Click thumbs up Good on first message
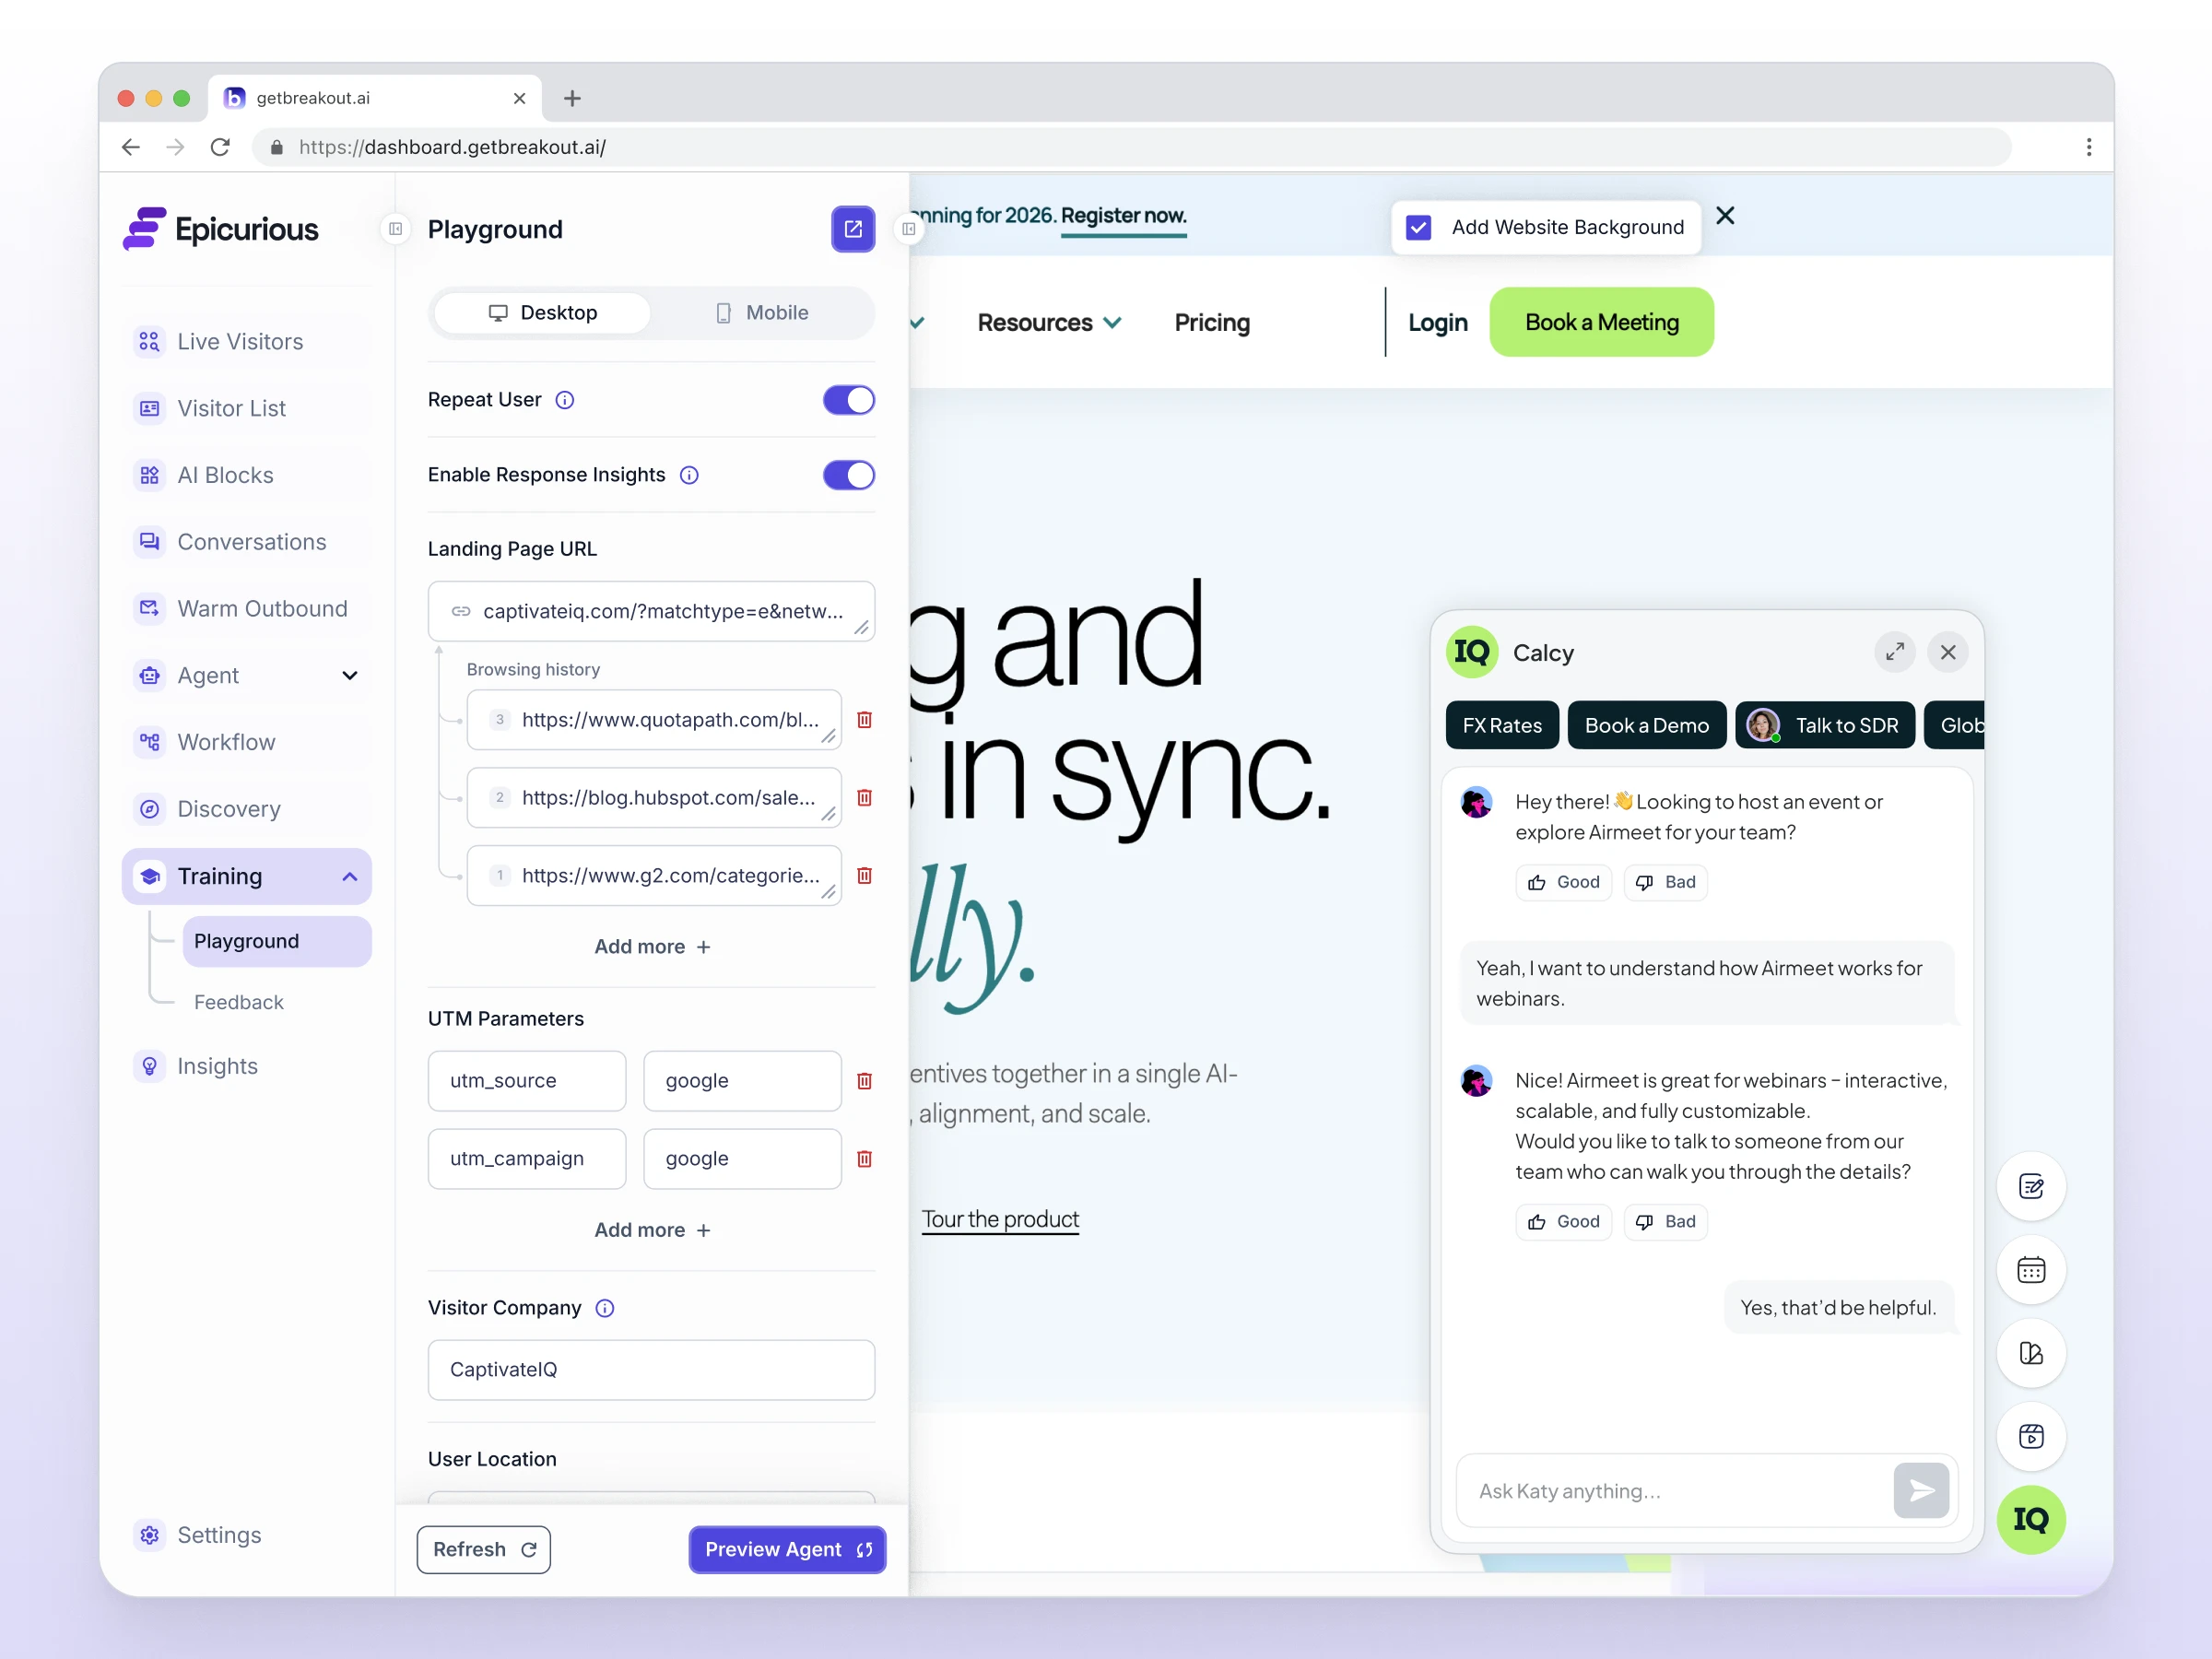 pyautogui.click(x=1563, y=882)
